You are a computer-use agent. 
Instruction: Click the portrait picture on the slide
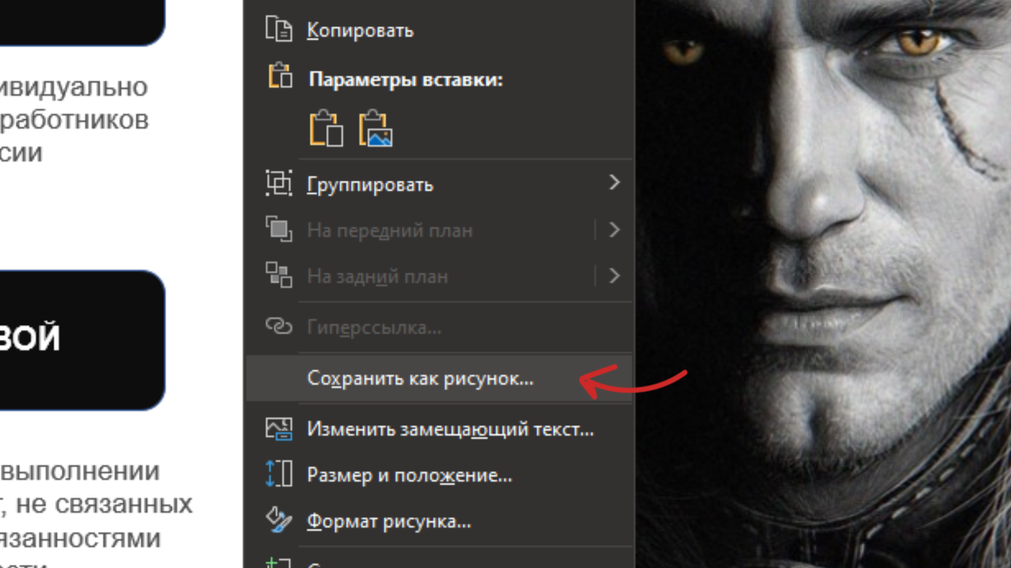coord(821,246)
